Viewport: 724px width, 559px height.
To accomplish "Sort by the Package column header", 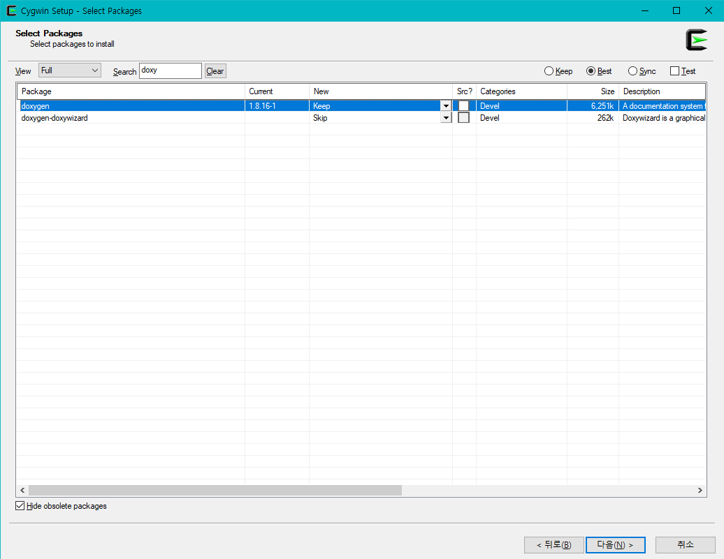I will pos(131,91).
